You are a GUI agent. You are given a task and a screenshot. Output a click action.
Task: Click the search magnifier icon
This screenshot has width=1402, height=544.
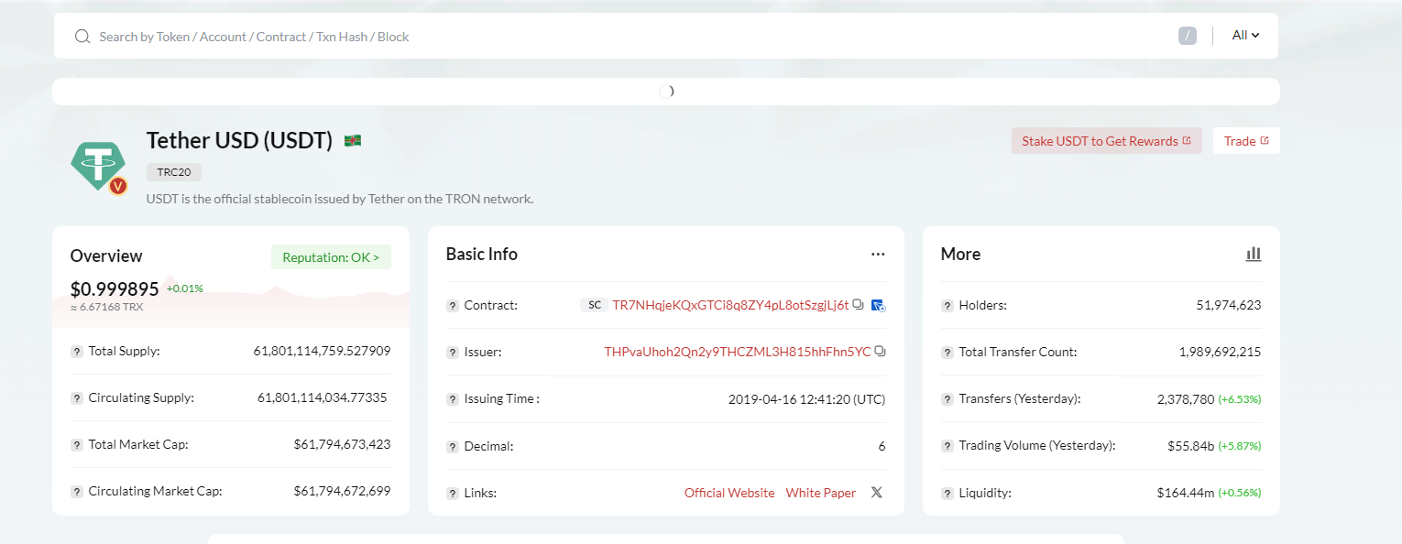click(82, 36)
